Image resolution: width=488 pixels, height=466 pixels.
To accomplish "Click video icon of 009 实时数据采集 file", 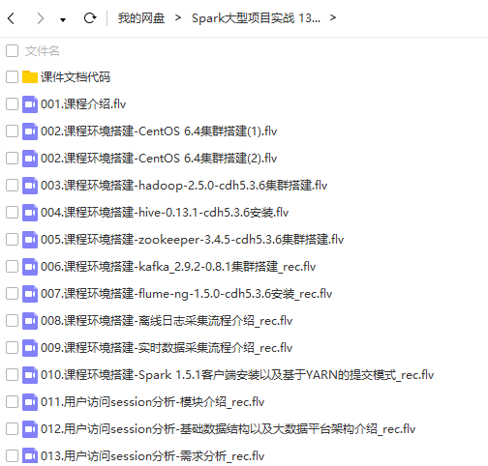I will point(30,348).
